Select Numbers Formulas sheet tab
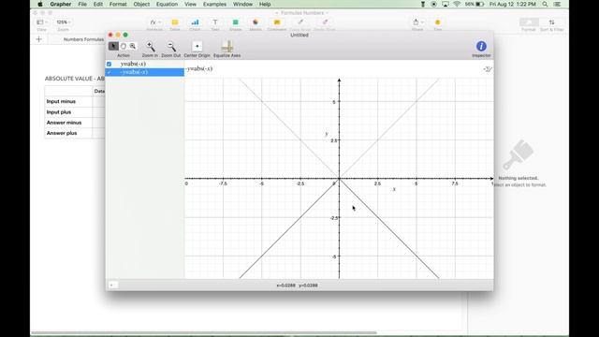599x337 pixels. tap(83, 39)
